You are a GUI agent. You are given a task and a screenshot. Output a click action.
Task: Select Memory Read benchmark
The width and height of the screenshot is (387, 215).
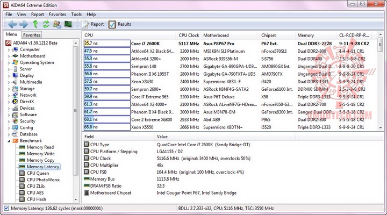click(37, 147)
